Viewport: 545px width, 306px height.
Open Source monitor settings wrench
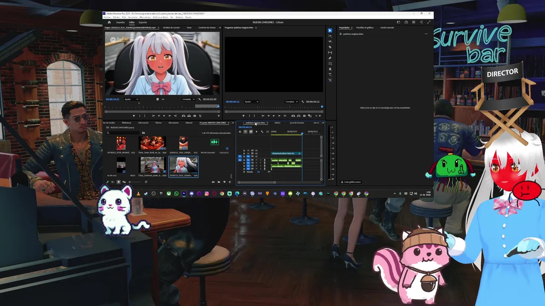tap(200, 99)
